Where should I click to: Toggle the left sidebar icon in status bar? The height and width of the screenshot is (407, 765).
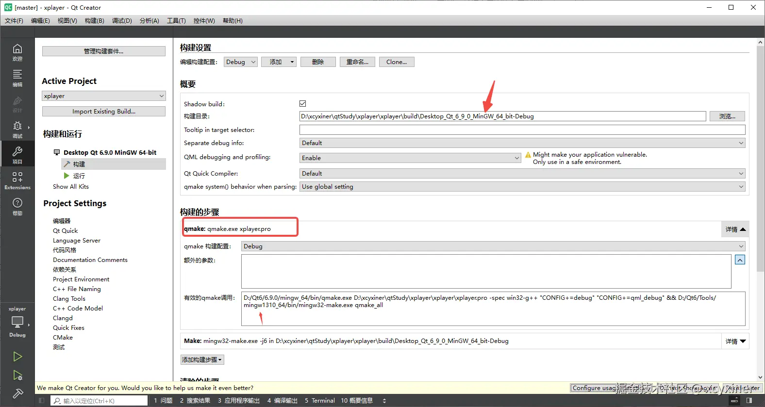coord(42,401)
